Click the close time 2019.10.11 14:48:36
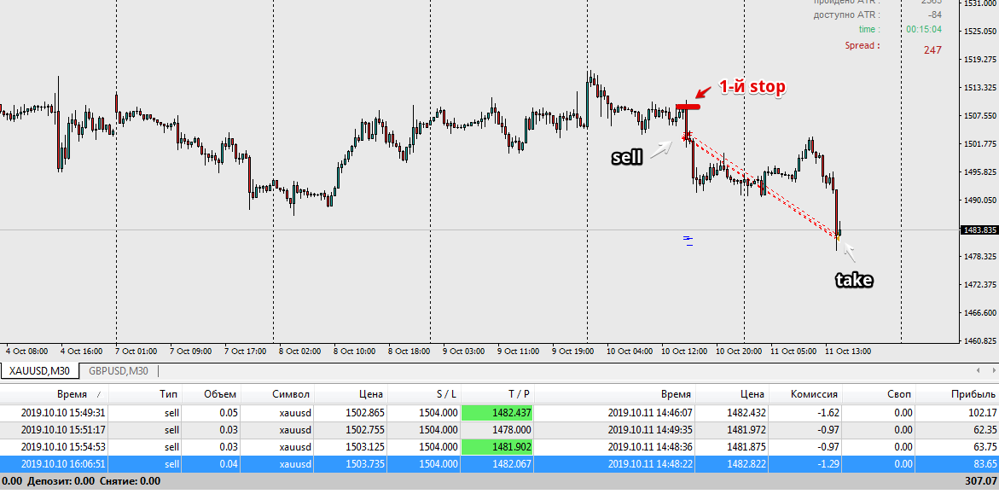 (650, 446)
